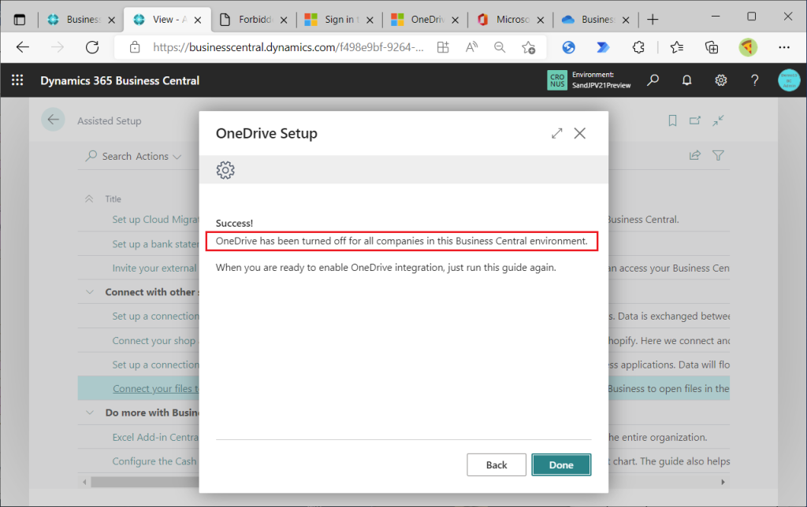Share the Assisted Setup list
The image size is (807, 507).
click(x=695, y=155)
